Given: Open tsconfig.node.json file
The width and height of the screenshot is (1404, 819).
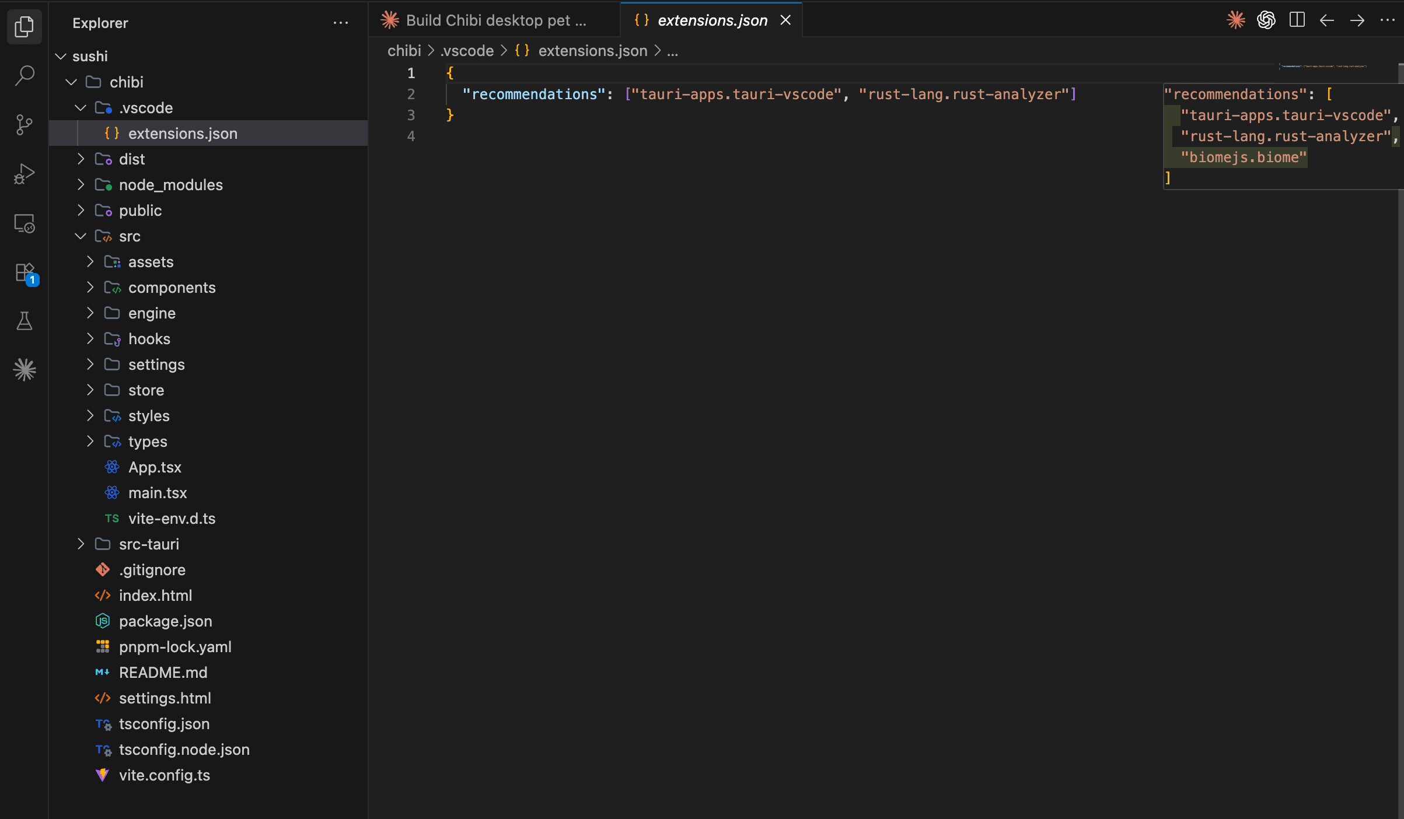Looking at the screenshot, I should pos(208,749).
